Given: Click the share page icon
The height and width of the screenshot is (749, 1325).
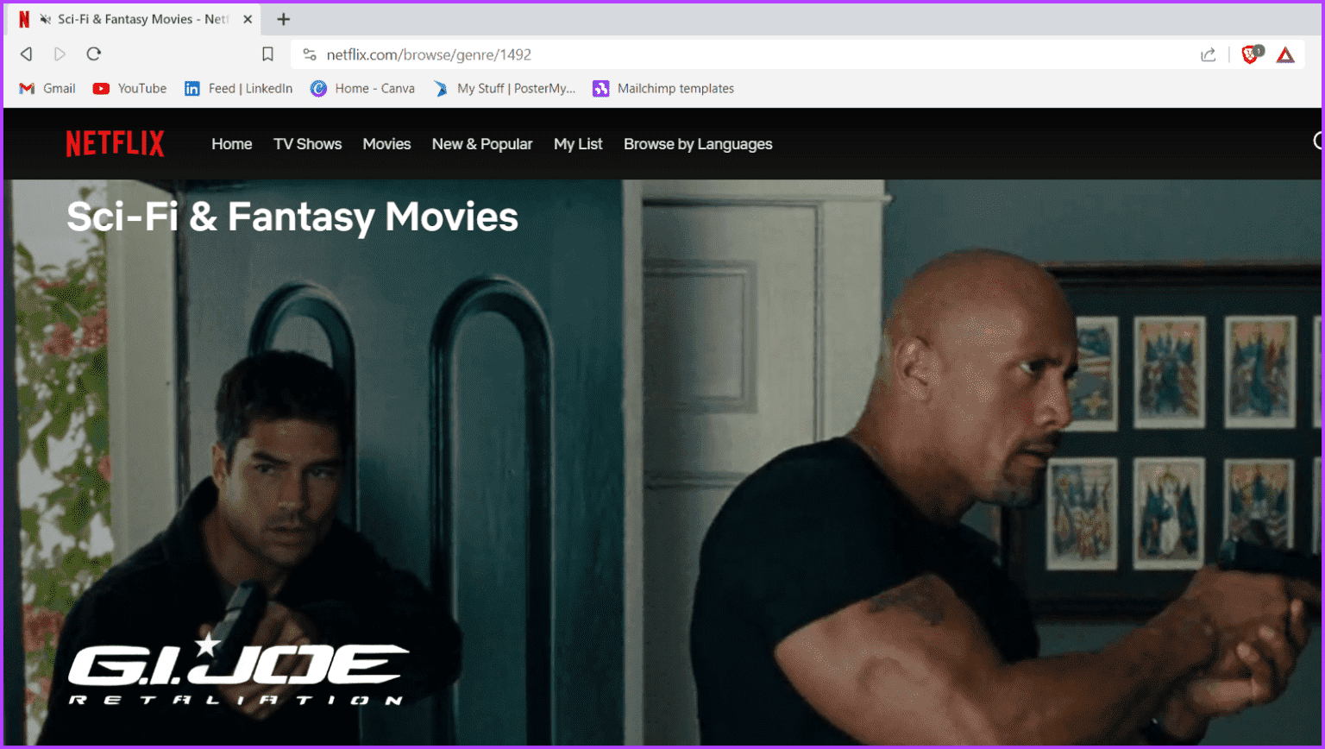Looking at the screenshot, I should pyautogui.click(x=1208, y=54).
